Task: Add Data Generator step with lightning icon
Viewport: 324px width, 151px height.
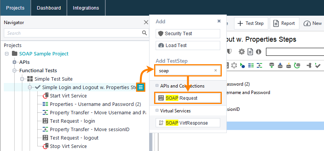Action: [289, 65]
